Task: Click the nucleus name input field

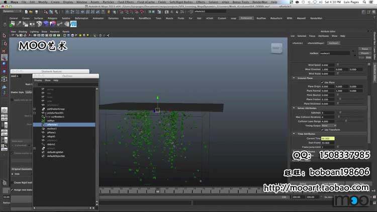Action: point(335,53)
